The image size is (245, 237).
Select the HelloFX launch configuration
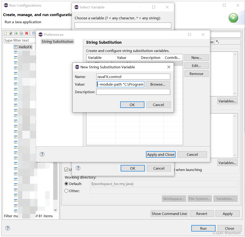pos(23,47)
